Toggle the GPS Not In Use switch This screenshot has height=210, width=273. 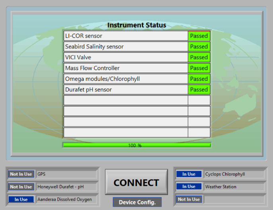click(x=21, y=174)
